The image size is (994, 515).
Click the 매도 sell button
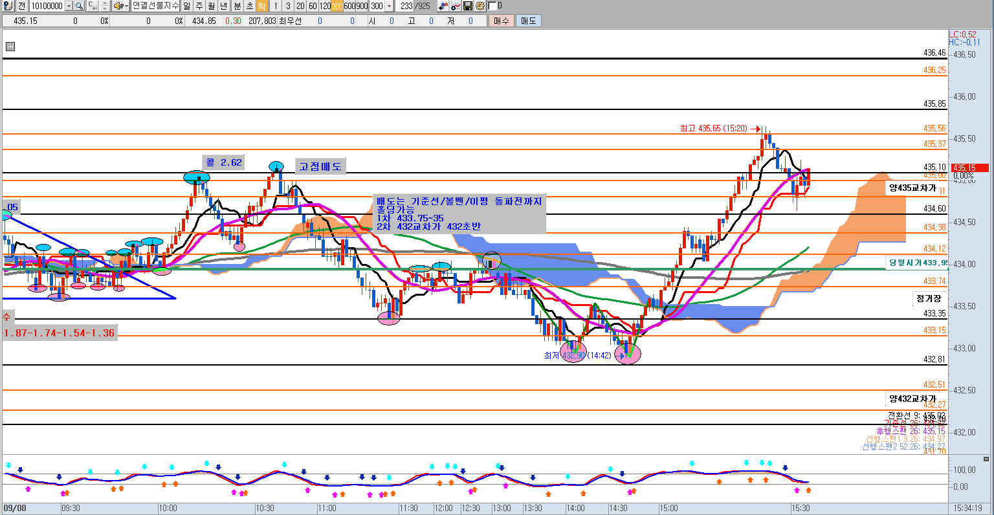[x=527, y=21]
